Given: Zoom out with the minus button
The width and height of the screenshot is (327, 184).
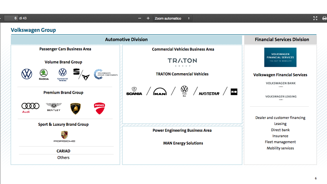Looking at the screenshot, I should tap(139, 18).
